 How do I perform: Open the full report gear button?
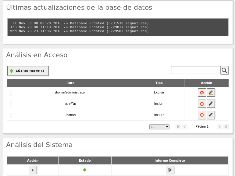(170, 170)
